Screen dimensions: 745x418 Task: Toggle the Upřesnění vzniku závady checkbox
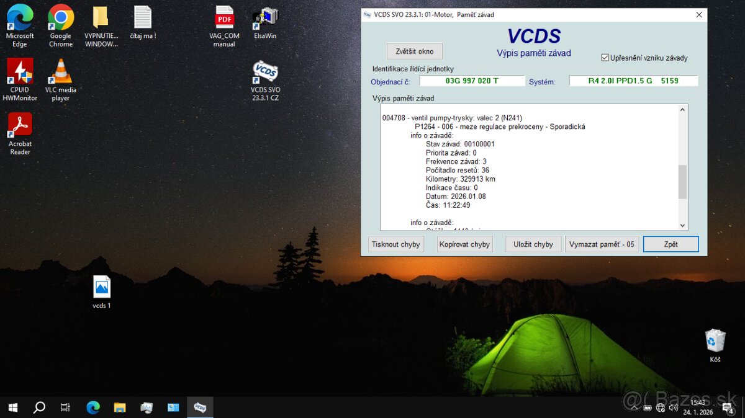coord(605,57)
